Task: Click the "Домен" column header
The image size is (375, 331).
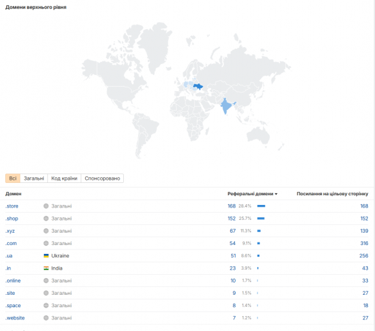Action: tap(14, 194)
